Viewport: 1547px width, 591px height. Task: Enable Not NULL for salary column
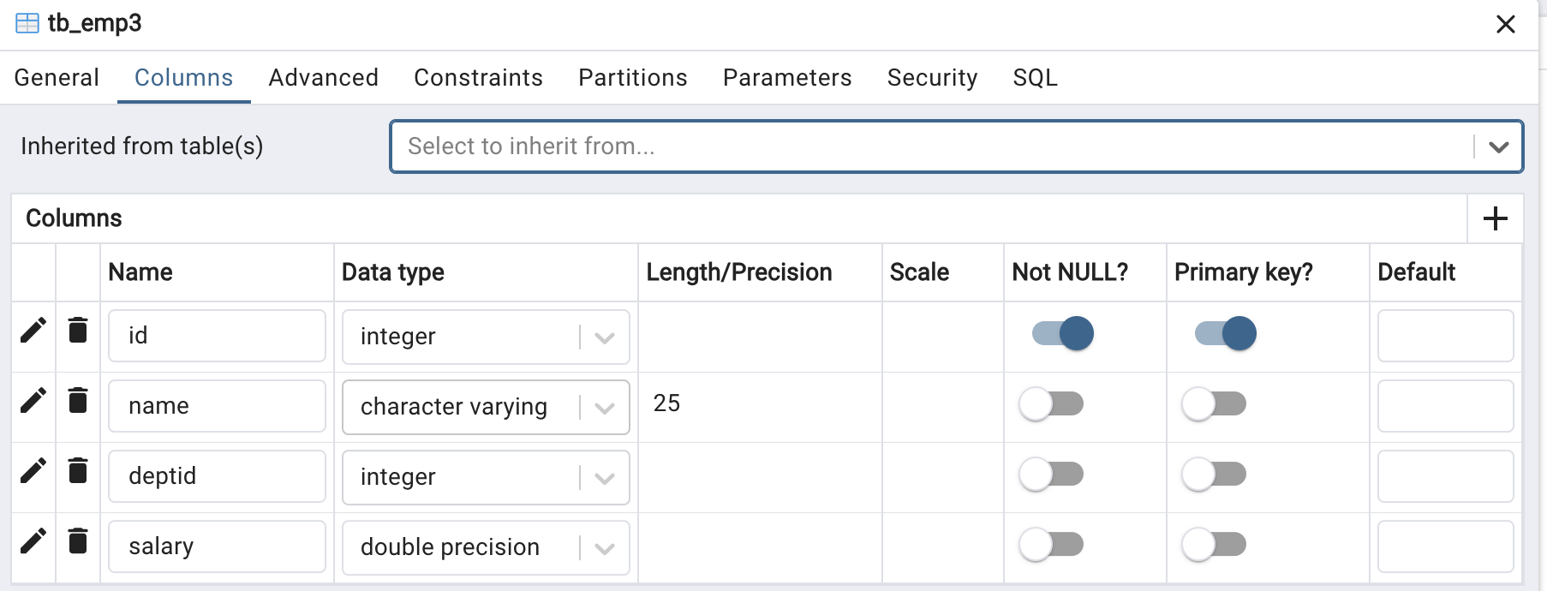click(1051, 544)
